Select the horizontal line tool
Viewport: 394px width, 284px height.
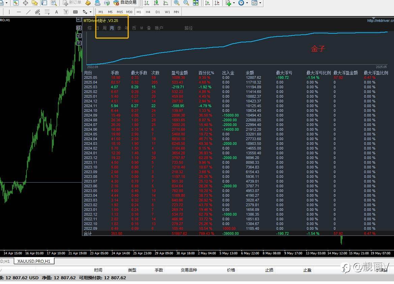click(19, 12)
